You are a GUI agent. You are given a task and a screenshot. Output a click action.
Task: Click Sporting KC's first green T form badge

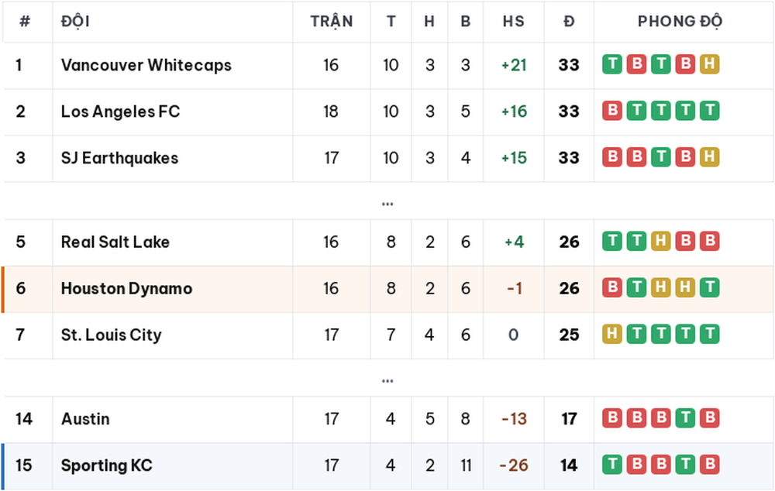pos(612,465)
